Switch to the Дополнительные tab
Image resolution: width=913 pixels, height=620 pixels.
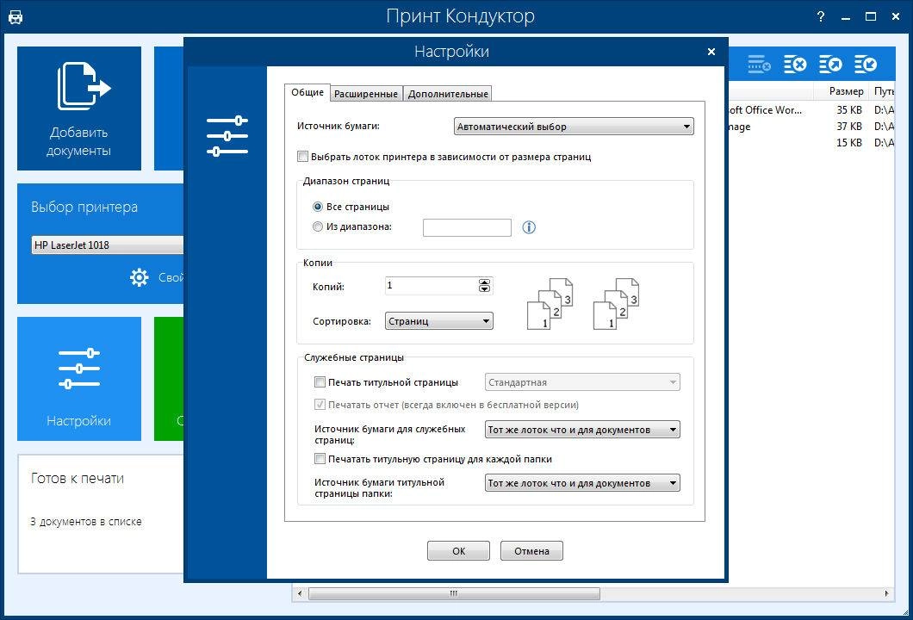click(x=448, y=94)
